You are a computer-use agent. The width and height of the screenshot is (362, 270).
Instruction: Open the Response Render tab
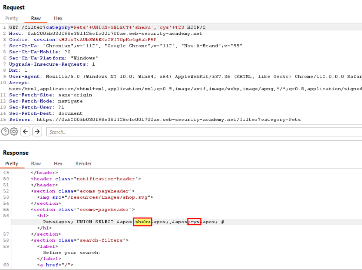[84, 164]
